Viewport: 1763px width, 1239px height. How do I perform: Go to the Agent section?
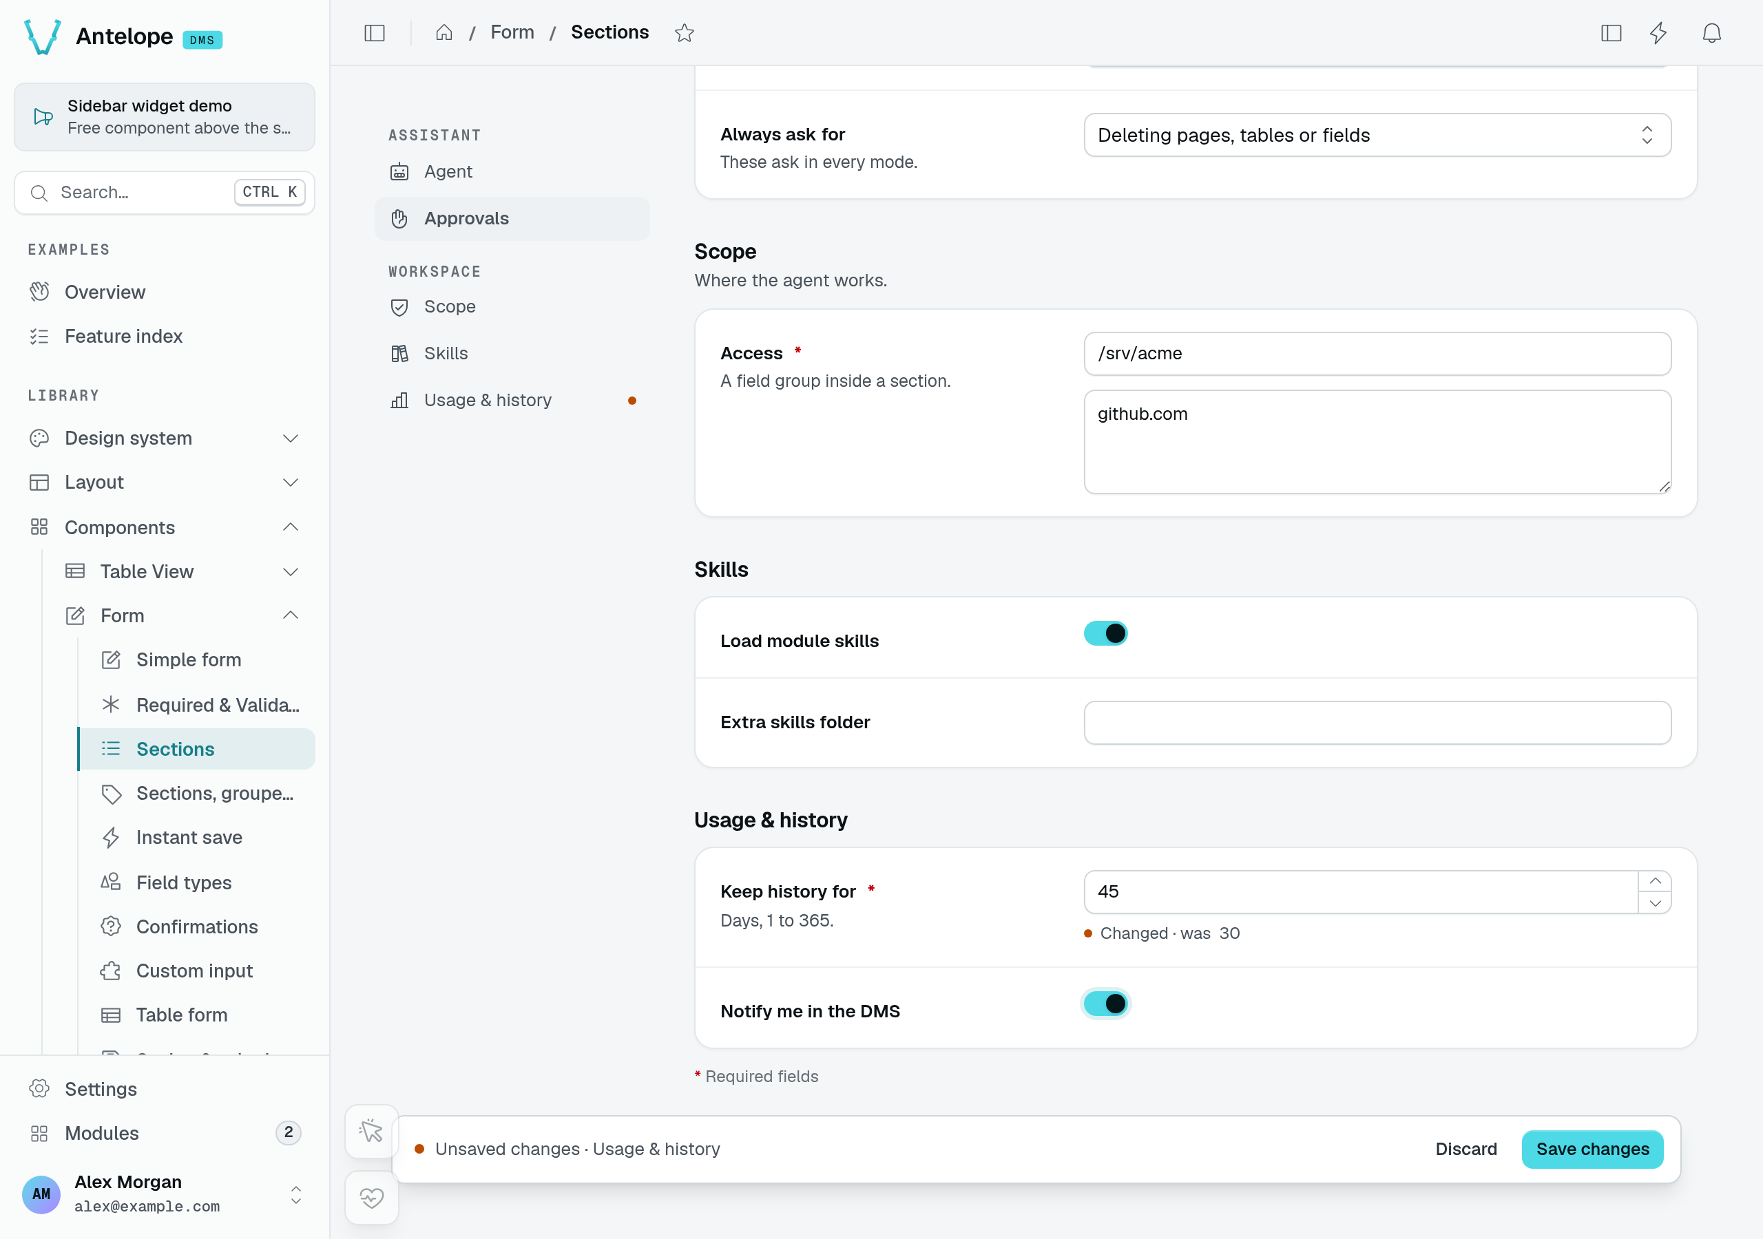tap(512, 172)
